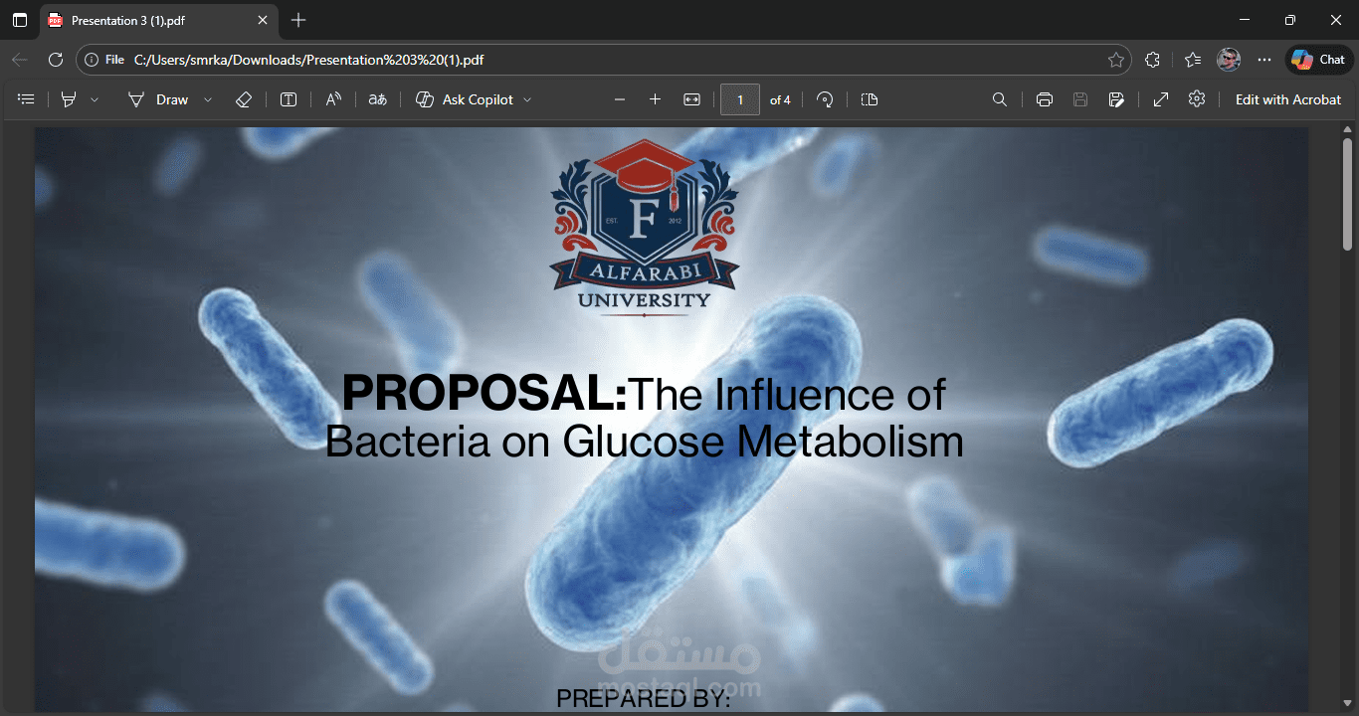The height and width of the screenshot is (716, 1359).
Task: Switch to fit-to-width zoom mode
Action: click(x=691, y=98)
